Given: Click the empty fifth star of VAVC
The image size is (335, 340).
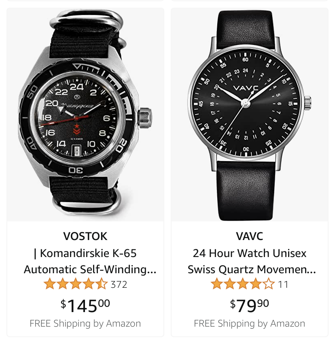Looking at the screenshot, I should click(269, 284).
